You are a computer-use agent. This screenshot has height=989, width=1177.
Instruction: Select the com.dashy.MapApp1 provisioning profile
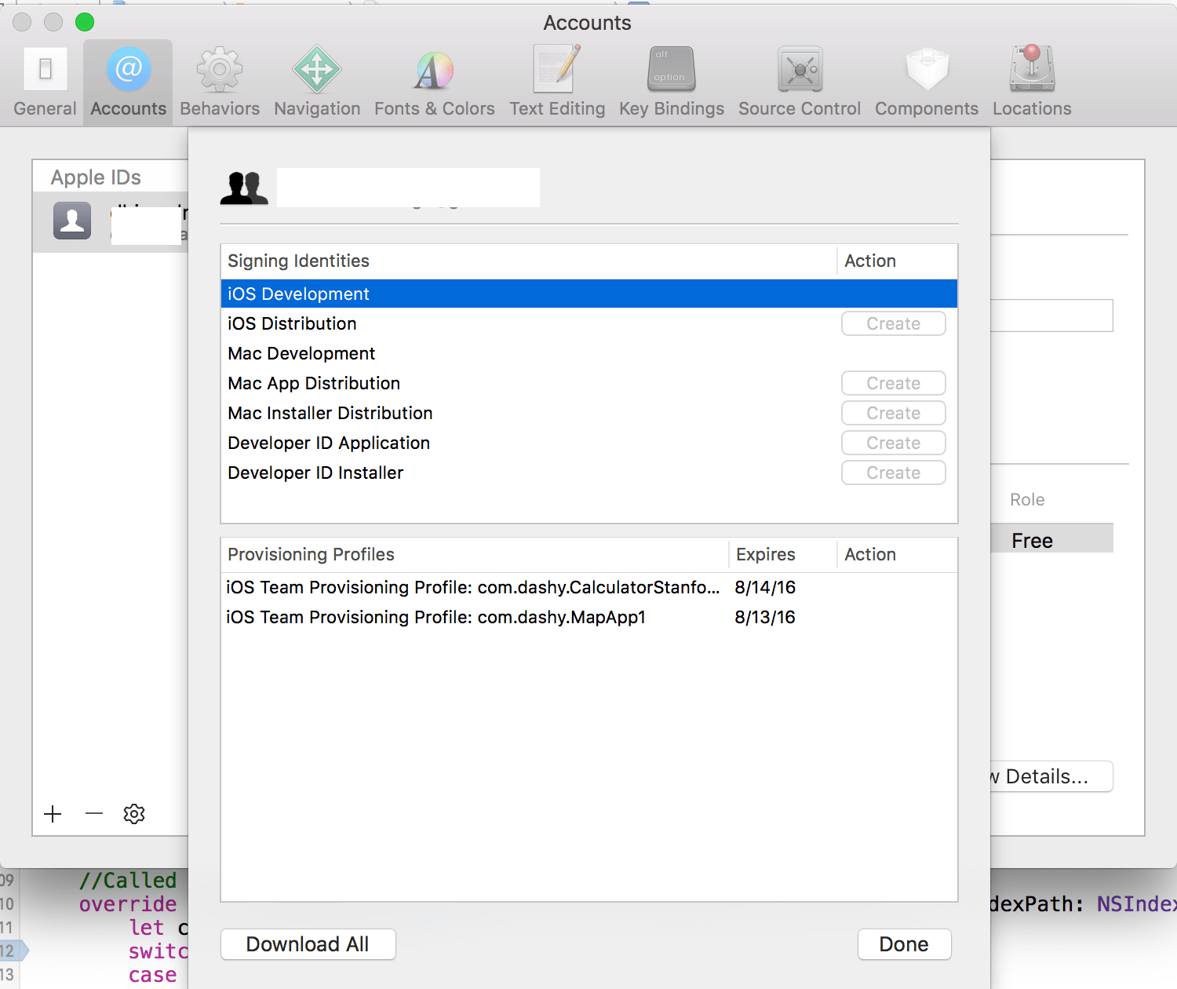pos(436,617)
